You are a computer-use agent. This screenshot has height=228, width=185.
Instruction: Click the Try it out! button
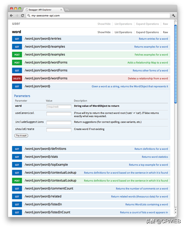(x=21, y=136)
